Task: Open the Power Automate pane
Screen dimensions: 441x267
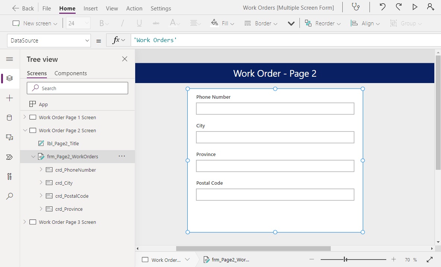Action: click(x=10, y=157)
